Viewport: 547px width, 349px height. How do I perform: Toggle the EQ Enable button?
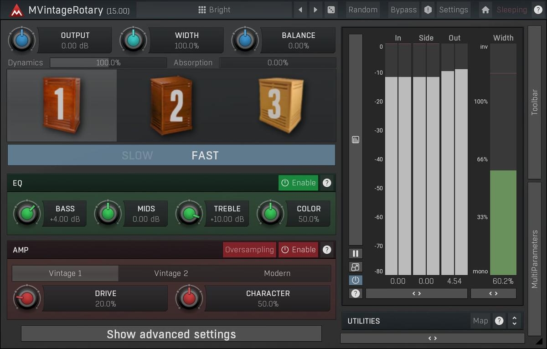[298, 183]
